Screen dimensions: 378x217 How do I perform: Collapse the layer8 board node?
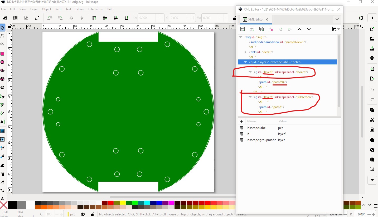point(250,72)
